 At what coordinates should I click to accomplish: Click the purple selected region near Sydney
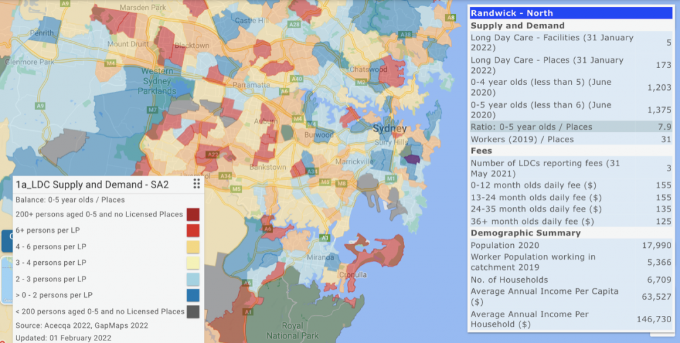pyautogui.click(x=412, y=160)
